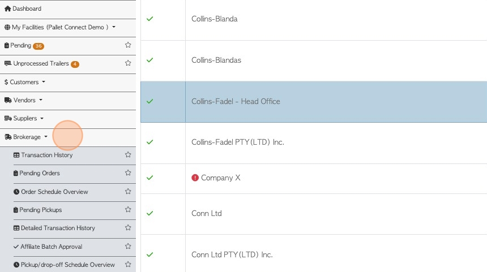Screen dimensions: 487x272
Task: Collapse the Brokerage menu section
Action: tap(26, 137)
